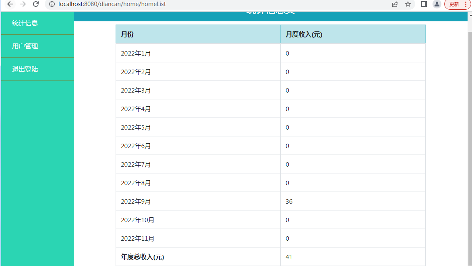Click the income value 36
The width and height of the screenshot is (472, 266).
[289, 201]
